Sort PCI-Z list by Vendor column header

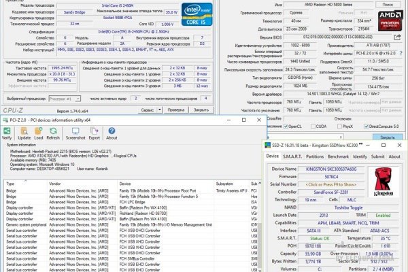click(x=82, y=184)
